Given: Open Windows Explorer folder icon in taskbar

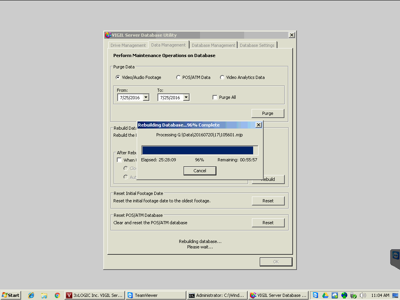Looking at the screenshot, I should pos(44,295).
